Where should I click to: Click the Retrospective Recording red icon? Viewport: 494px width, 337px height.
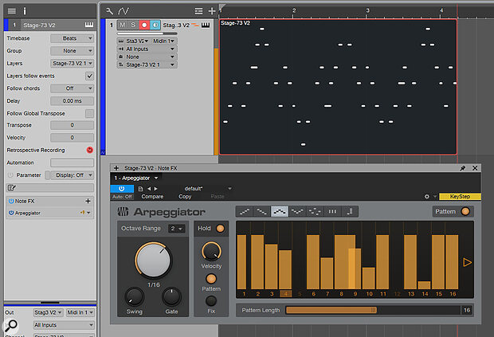tap(90, 150)
